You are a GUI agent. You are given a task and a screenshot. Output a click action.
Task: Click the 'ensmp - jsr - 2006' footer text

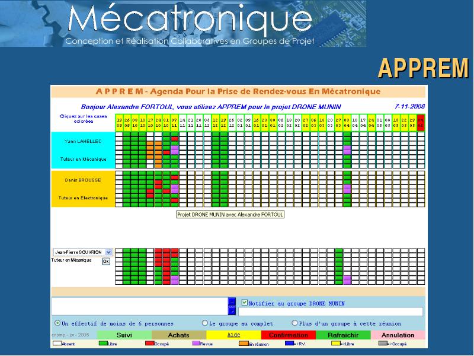click(x=71, y=335)
